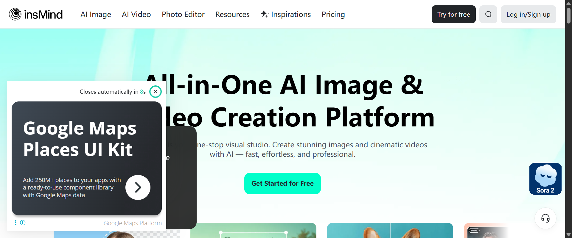Click the insMind logo
The width and height of the screenshot is (572, 238).
click(x=36, y=14)
